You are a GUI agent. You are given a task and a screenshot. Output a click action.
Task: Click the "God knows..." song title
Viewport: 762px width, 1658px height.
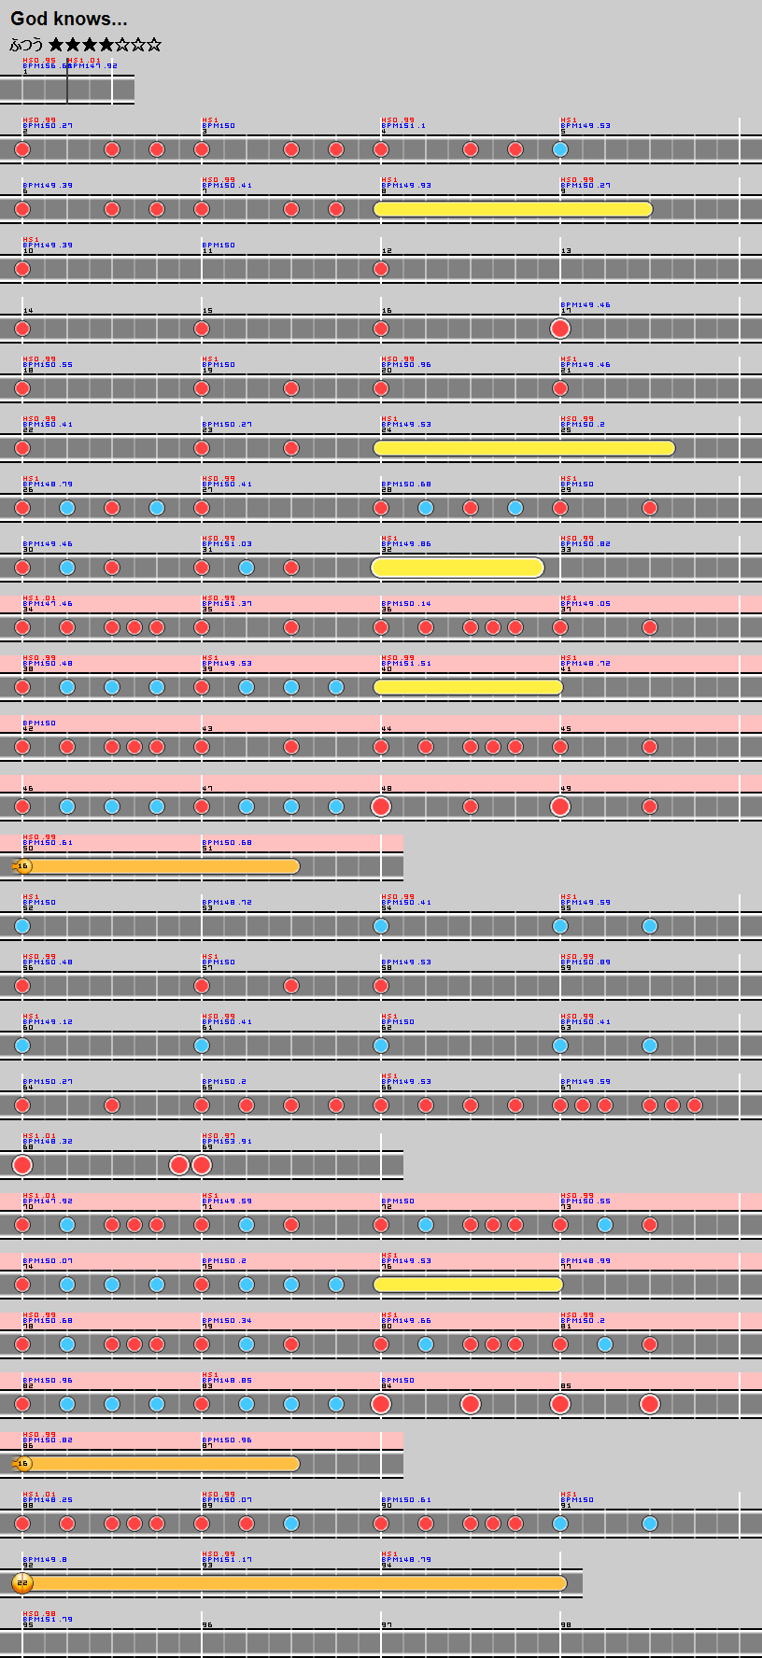tap(68, 19)
